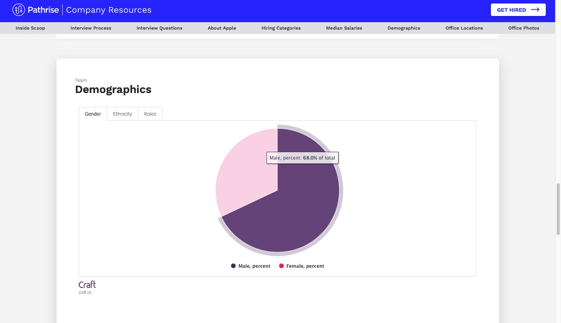Toggle the Male, percent legend item

coord(251,266)
